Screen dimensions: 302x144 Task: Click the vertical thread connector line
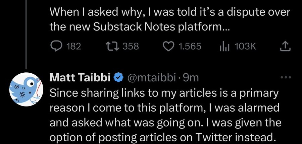tap(26, 34)
